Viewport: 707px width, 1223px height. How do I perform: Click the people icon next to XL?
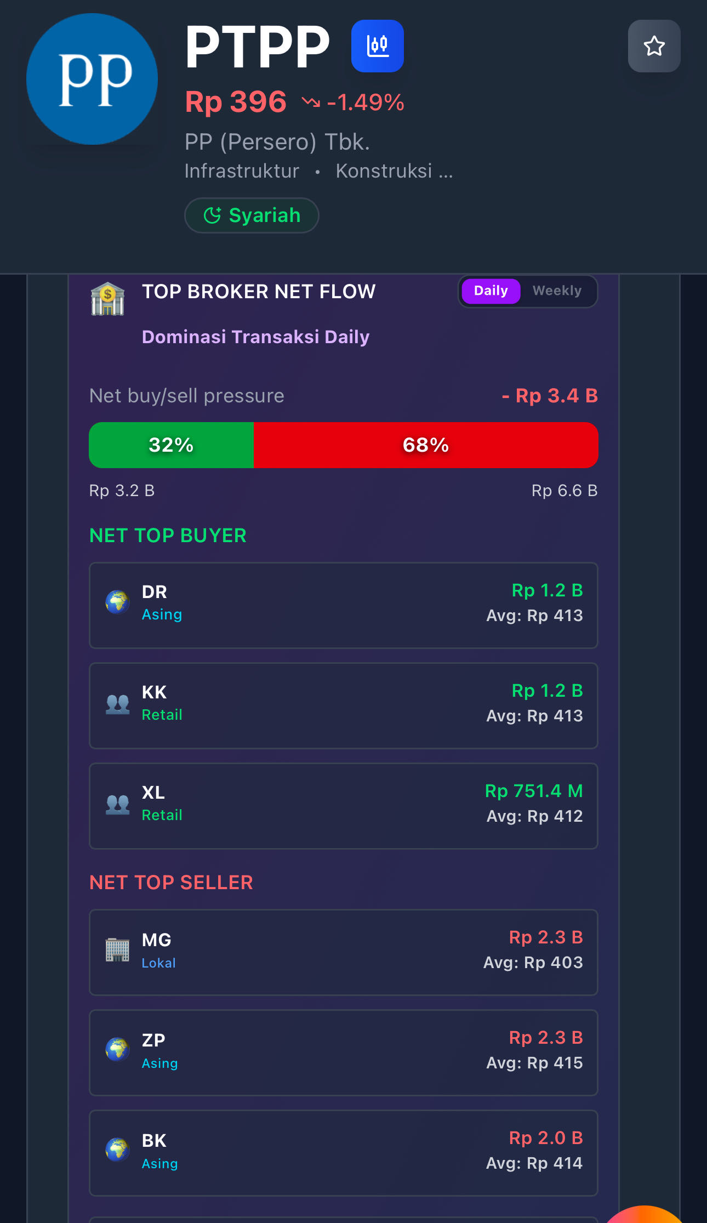coord(117,804)
